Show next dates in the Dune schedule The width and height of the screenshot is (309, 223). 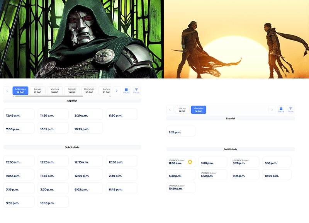click(272, 110)
